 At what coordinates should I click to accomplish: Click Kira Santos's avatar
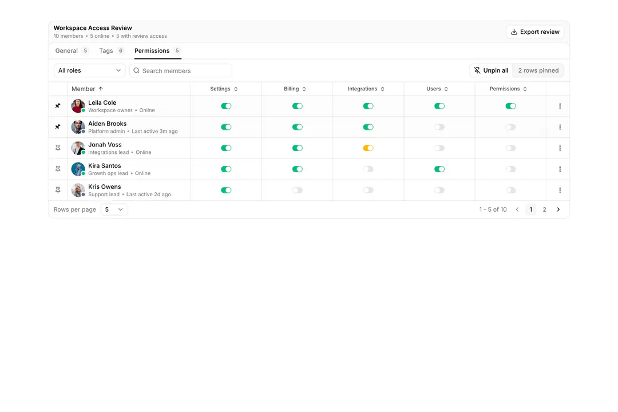[78, 169]
